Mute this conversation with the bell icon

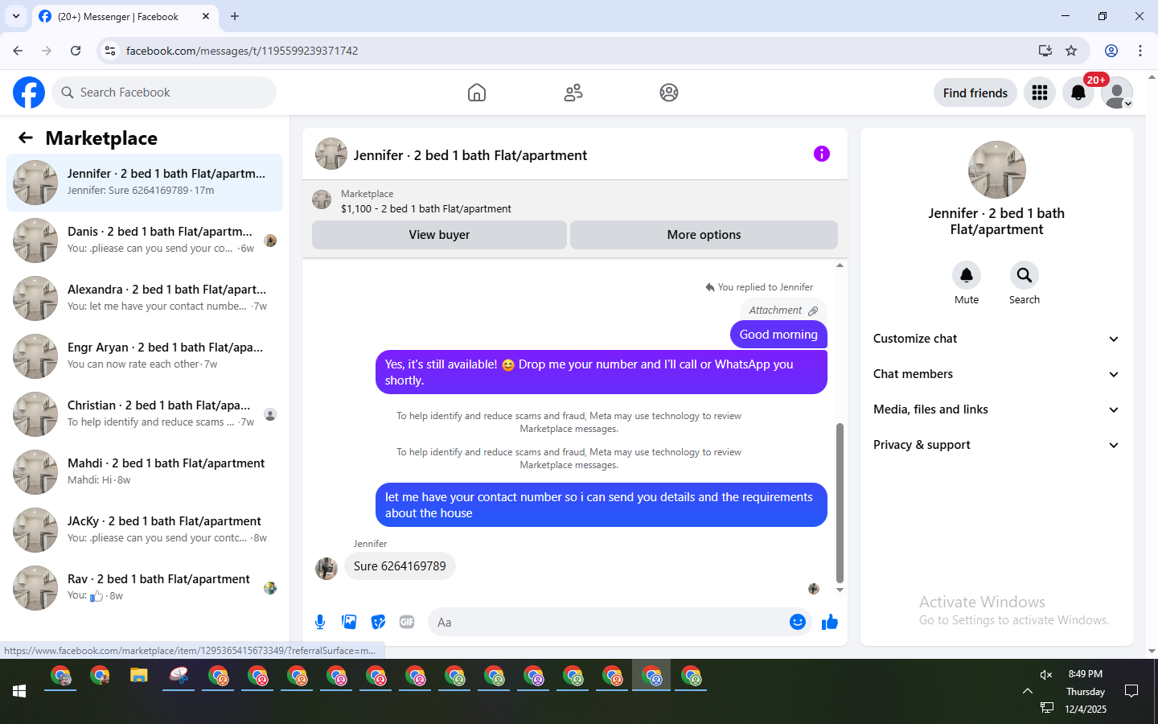click(967, 275)
